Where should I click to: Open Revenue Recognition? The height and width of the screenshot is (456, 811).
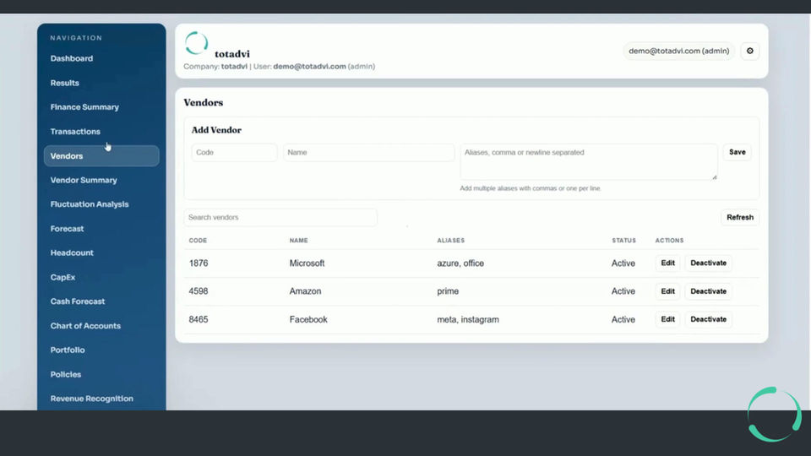(x=91, y=399)
